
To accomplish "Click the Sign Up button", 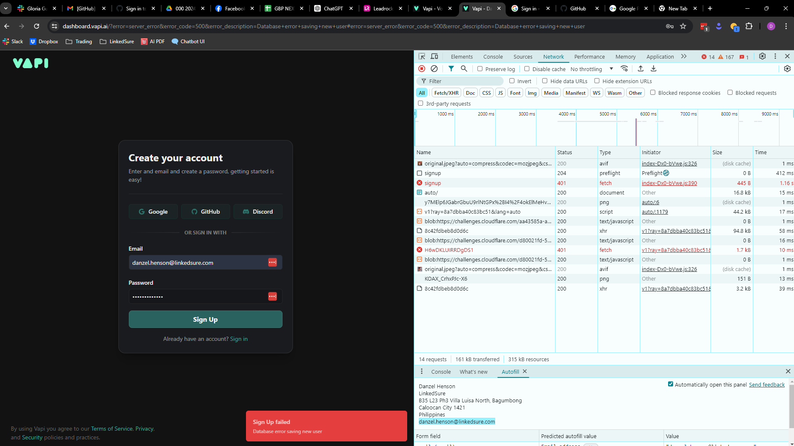I will [206, 319].
